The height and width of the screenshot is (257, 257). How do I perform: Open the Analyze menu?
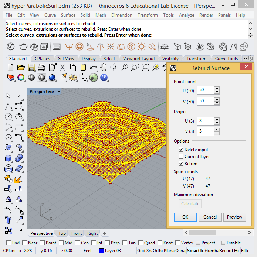pos(186,15)
